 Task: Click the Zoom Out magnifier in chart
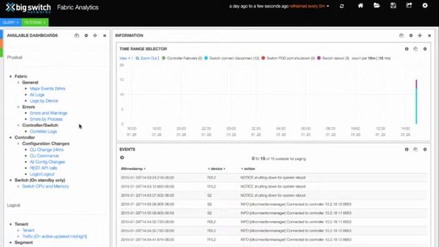click(146, 58)
